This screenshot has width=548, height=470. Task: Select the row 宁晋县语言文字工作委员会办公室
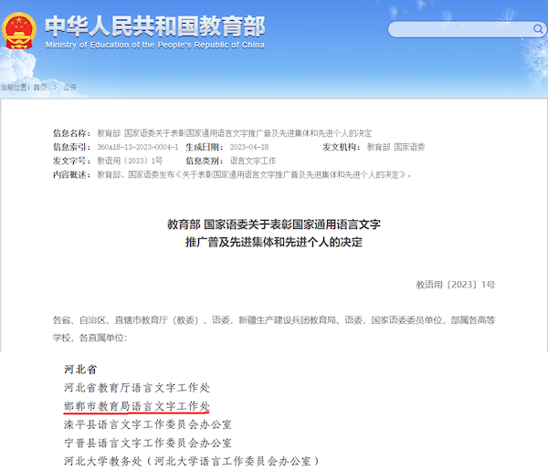pos(147,444)
